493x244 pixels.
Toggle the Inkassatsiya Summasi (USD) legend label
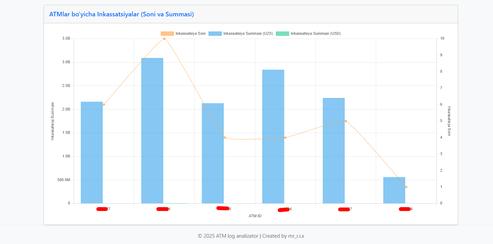[315, 34]
